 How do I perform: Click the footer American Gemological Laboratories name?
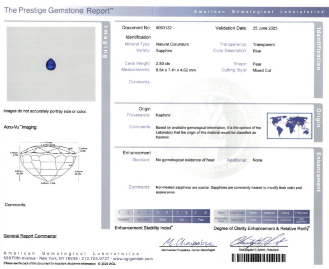[x=71, y=254]
